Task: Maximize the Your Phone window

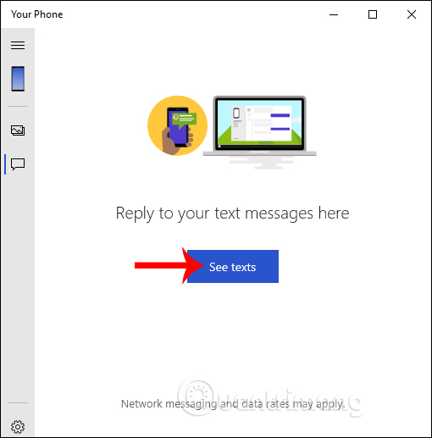Action: pos(373,14)
